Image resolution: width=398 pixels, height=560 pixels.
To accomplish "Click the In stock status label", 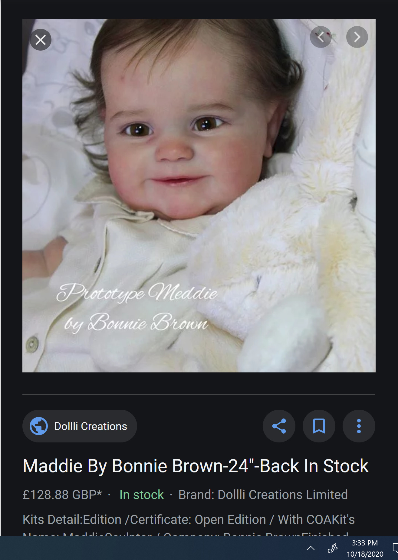I will (x=142, y=495).
